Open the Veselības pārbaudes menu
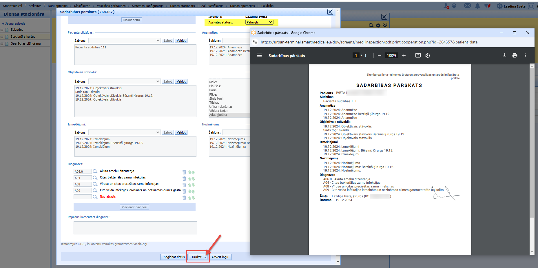 (x=111, y=6)
